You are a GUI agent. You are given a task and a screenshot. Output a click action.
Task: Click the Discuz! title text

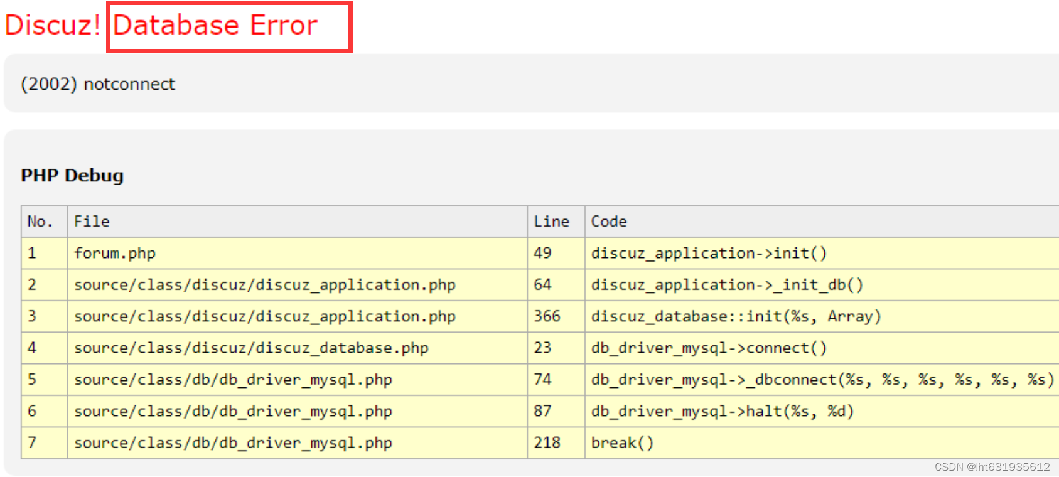[53, 26]
